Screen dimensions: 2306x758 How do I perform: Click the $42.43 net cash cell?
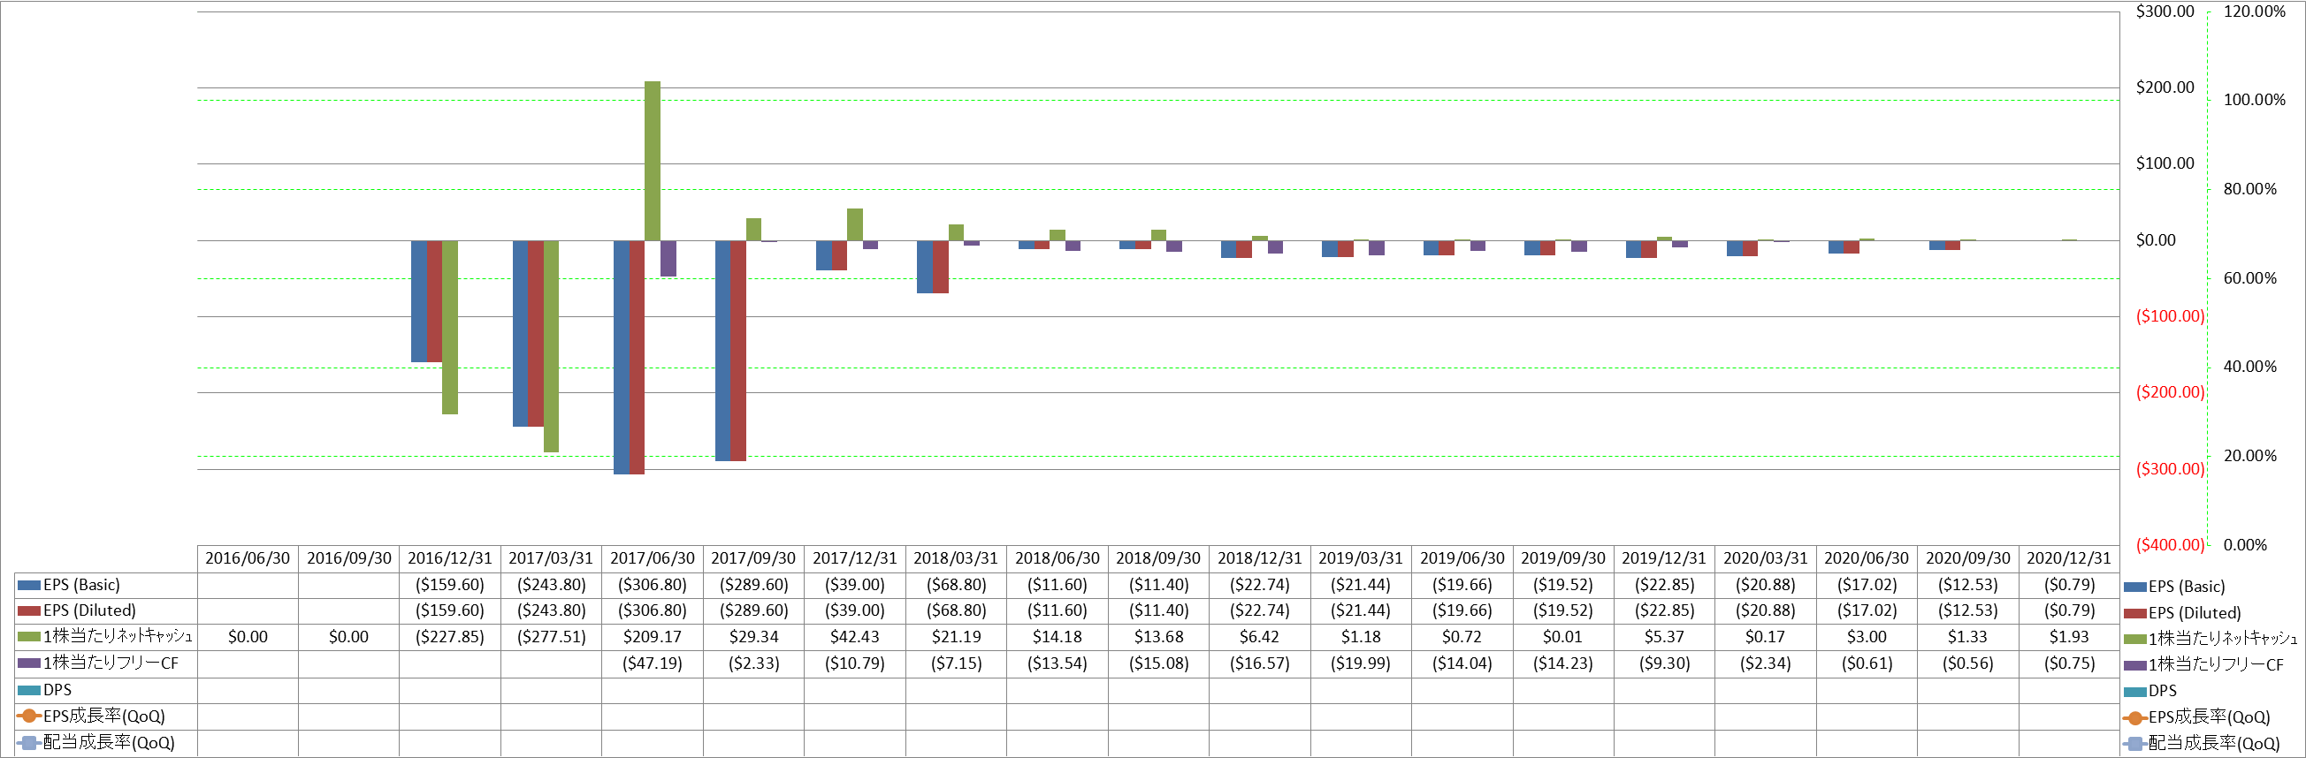855,637
